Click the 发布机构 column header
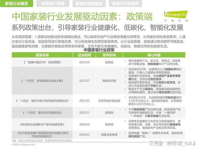The height and width of the screenshot is (148, 198). click(109, 55)
